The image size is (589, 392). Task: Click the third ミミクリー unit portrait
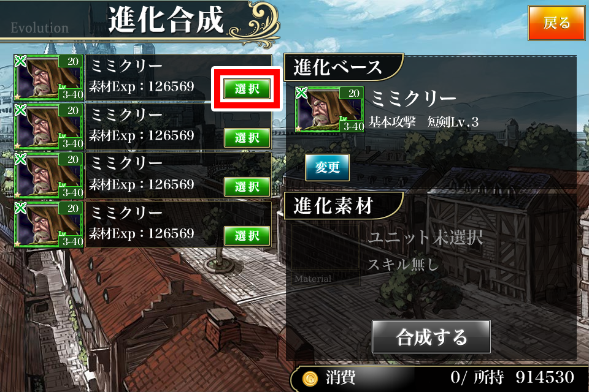[48, 175]
